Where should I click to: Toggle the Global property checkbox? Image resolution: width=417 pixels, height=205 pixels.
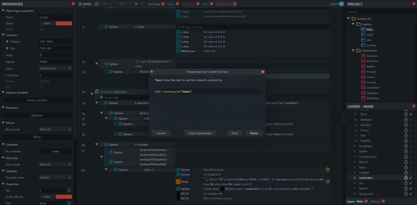click(x=55, y=23)
